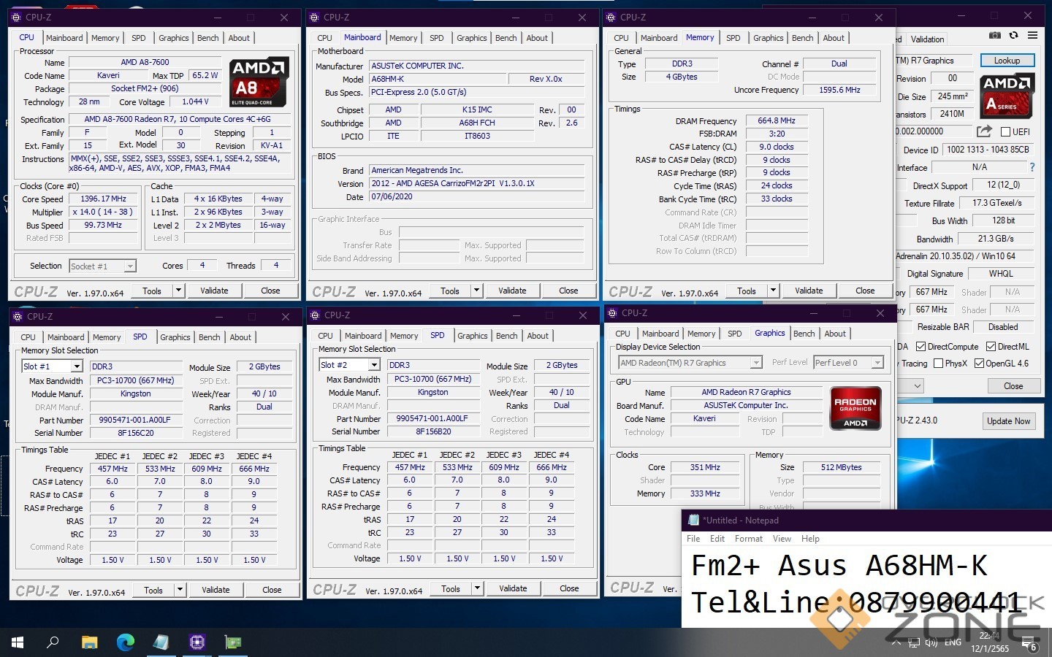The image size is (1052, 657).
Task: Click the Update Now button
Action: coord(1008,421)
